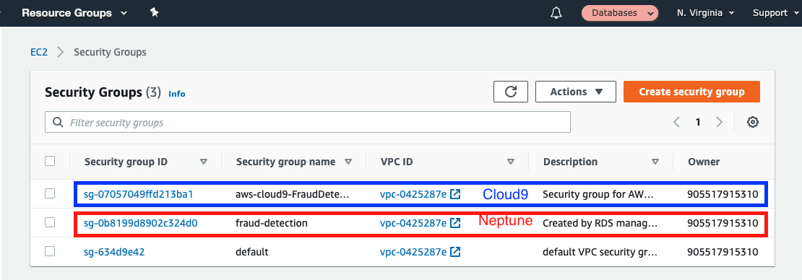Open the Databases account dropdown
The image size is (802, 280).
pos(619,13)
